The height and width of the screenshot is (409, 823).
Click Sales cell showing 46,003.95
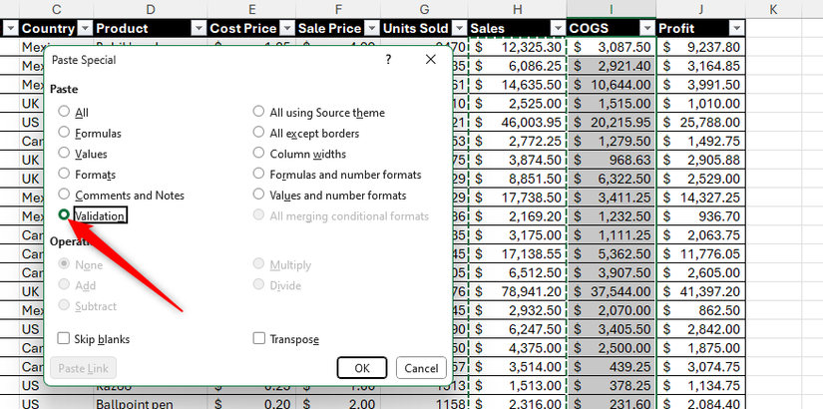click(518, 123)
